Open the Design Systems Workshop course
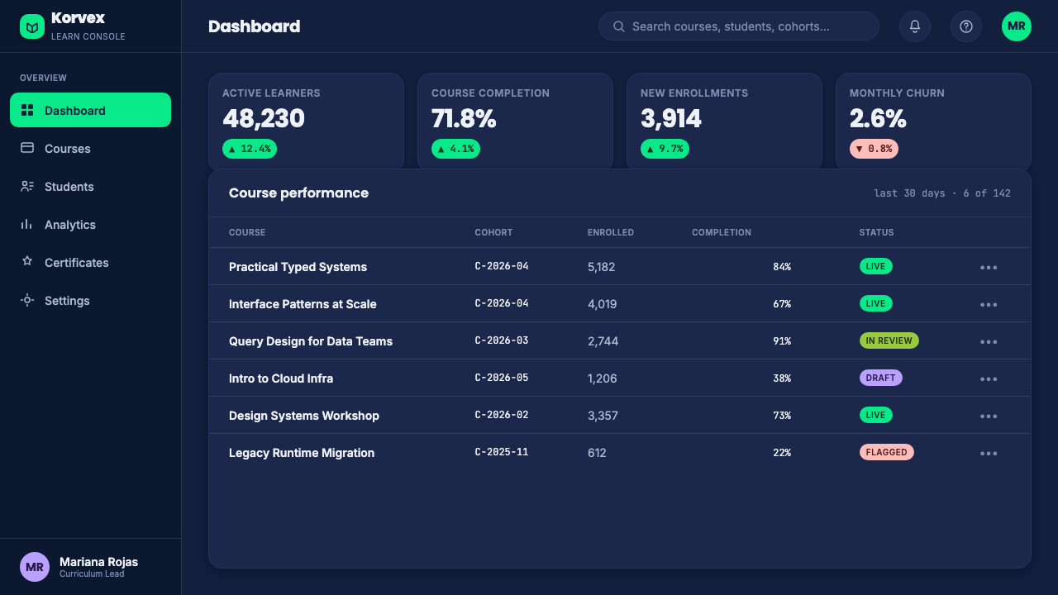 click(x=304, y=416)
